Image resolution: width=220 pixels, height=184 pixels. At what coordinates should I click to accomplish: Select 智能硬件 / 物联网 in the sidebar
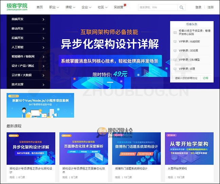pos(23,57)
